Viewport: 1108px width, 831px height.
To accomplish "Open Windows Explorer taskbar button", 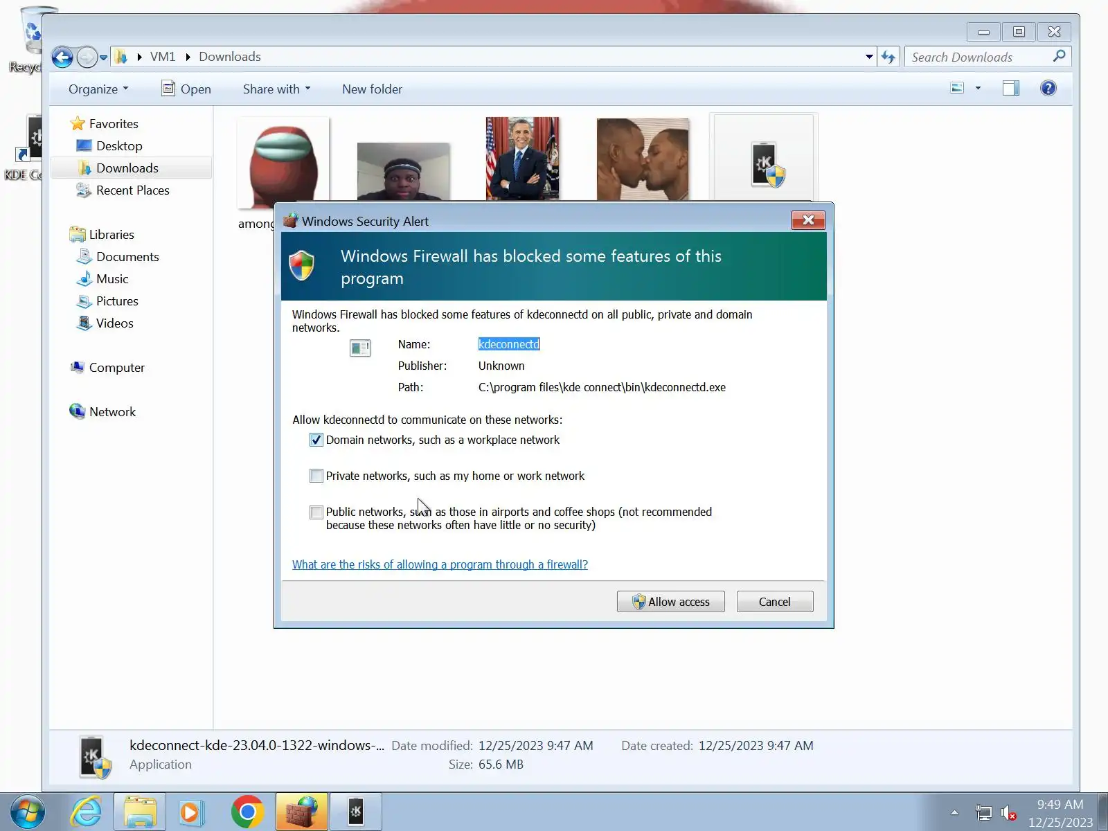I will coord(140,812).
